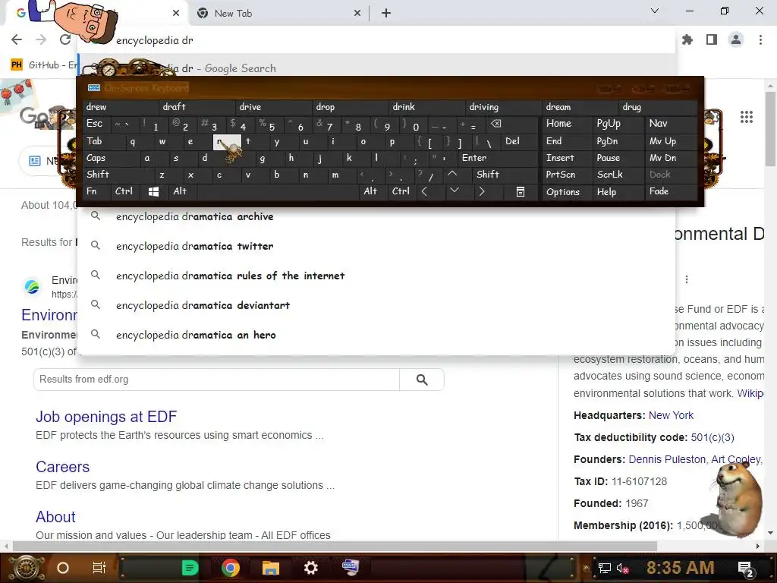The image size is (777, 583).
Task: Open the Chrome three-dot menu
Action: 760,39
